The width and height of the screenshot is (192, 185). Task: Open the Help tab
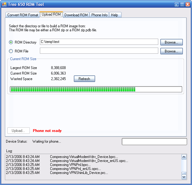click(115, 15)
